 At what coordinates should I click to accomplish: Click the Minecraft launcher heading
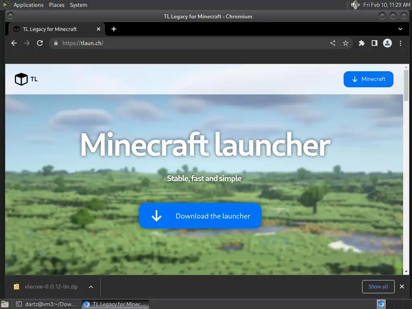tap(205, 145)
